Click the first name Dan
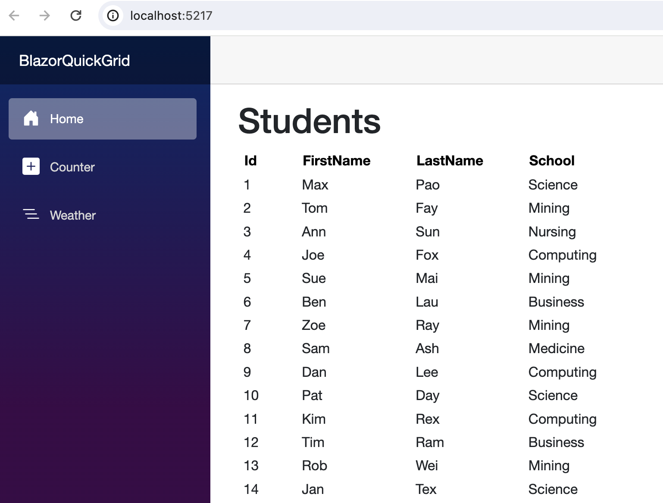663x503 pixels. (x=314, y=372)
